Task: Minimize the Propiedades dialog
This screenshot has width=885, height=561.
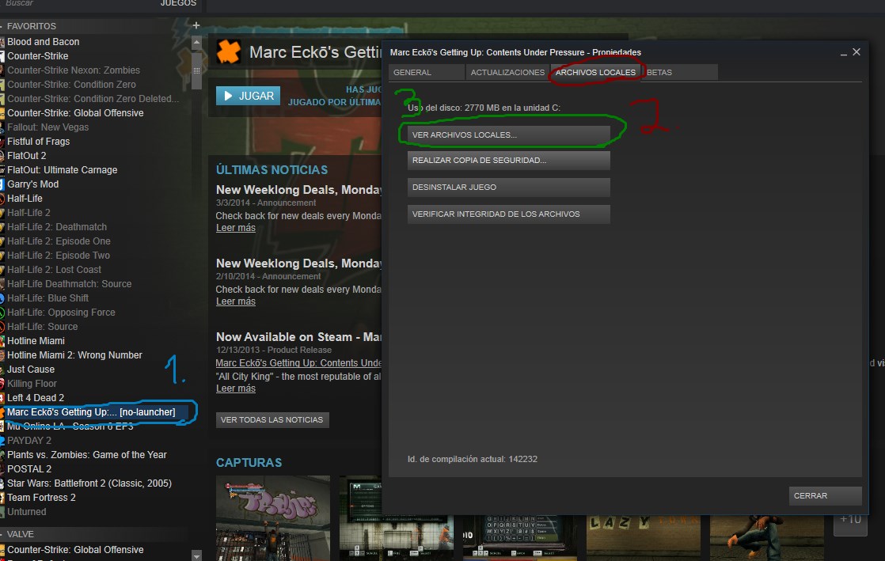Action: [x=844, y=52]
